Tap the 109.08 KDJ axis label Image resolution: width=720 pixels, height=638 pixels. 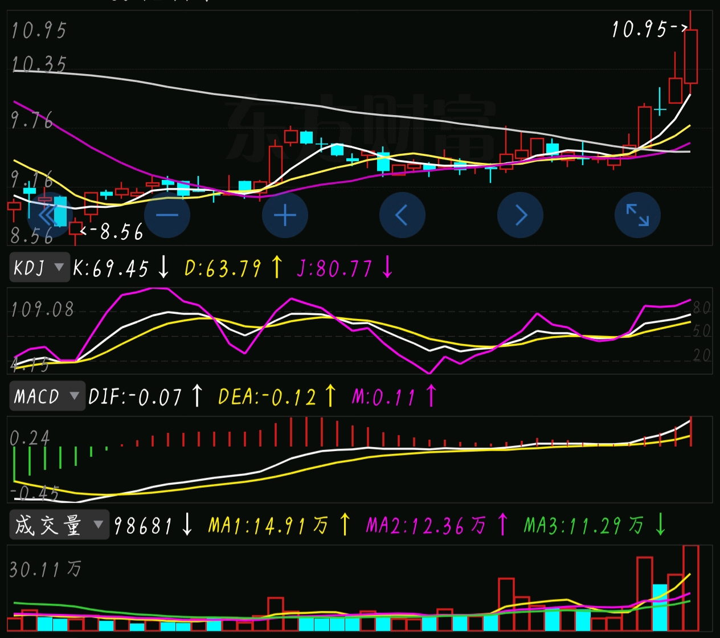pos(43,309)
